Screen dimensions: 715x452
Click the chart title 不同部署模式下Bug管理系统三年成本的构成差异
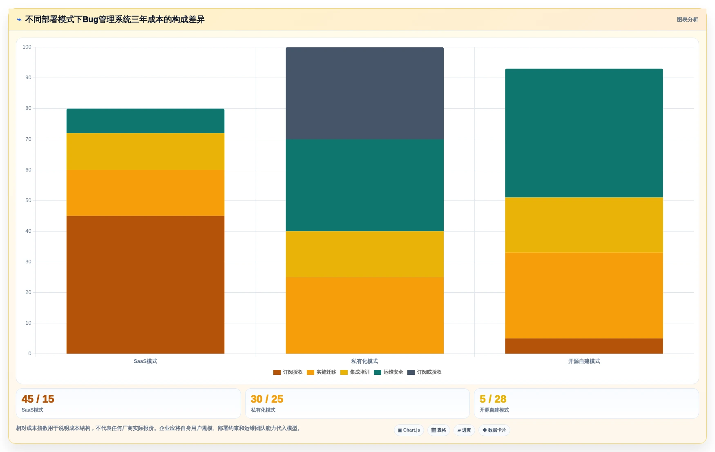coord(115,20)
